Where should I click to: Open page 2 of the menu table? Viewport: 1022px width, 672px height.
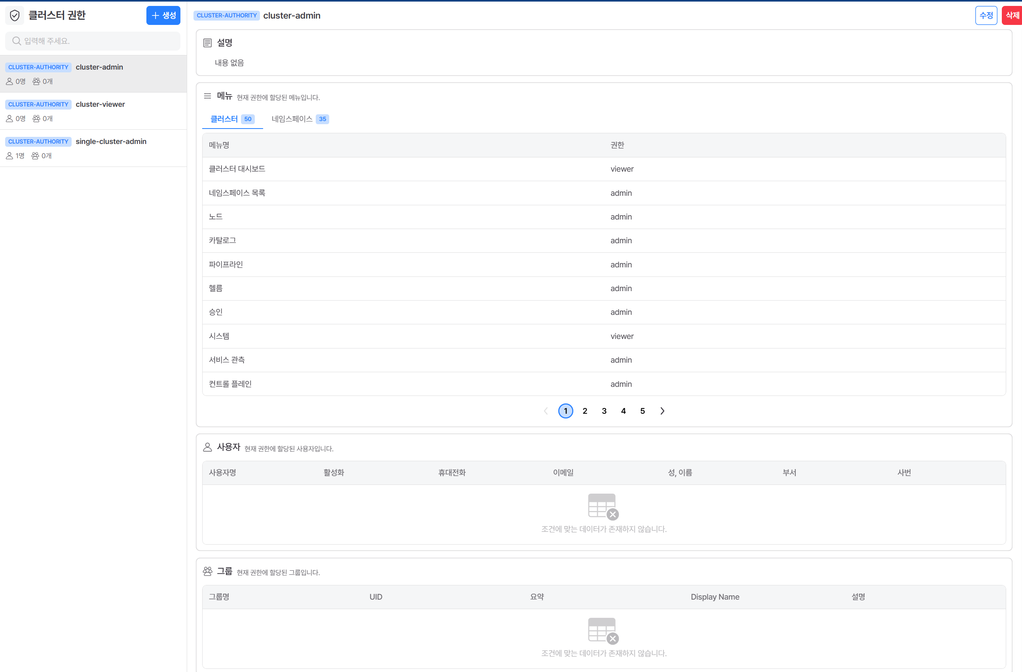point(585,411)
